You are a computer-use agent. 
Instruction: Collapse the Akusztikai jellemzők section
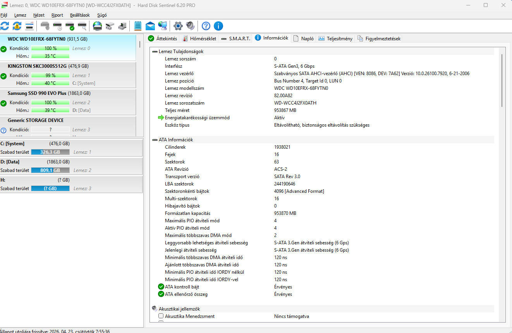pyautogui.click(x=155, y=309)
